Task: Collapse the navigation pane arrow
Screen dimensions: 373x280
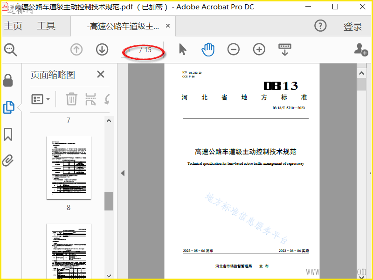Action: click(123, 173)
